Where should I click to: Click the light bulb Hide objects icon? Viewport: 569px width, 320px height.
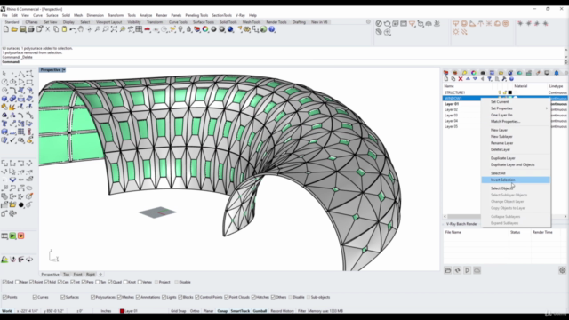coord(180,29)
